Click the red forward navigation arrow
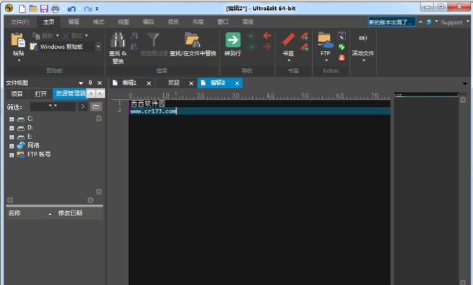 coord(267,47)
